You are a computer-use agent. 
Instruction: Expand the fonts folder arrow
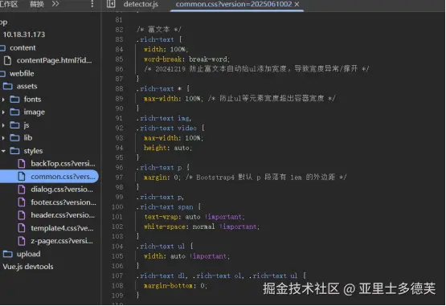pyautogui.click(x=3, y=100)
